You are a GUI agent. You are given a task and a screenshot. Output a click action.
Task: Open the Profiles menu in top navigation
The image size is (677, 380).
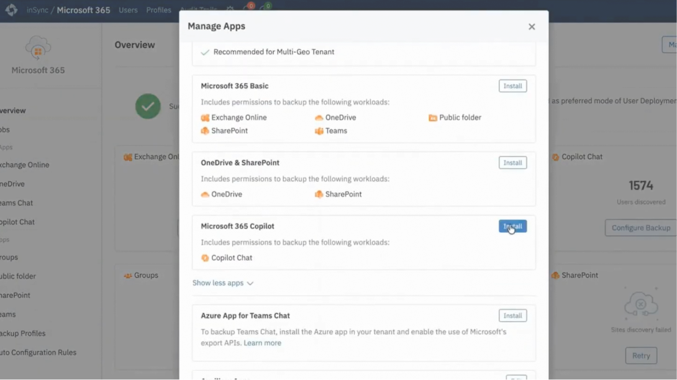tap(158, 10)
